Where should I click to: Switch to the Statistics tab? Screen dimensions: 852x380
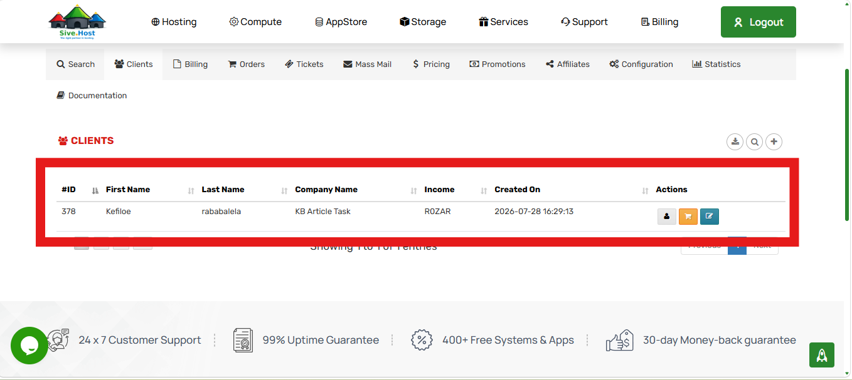716,64
